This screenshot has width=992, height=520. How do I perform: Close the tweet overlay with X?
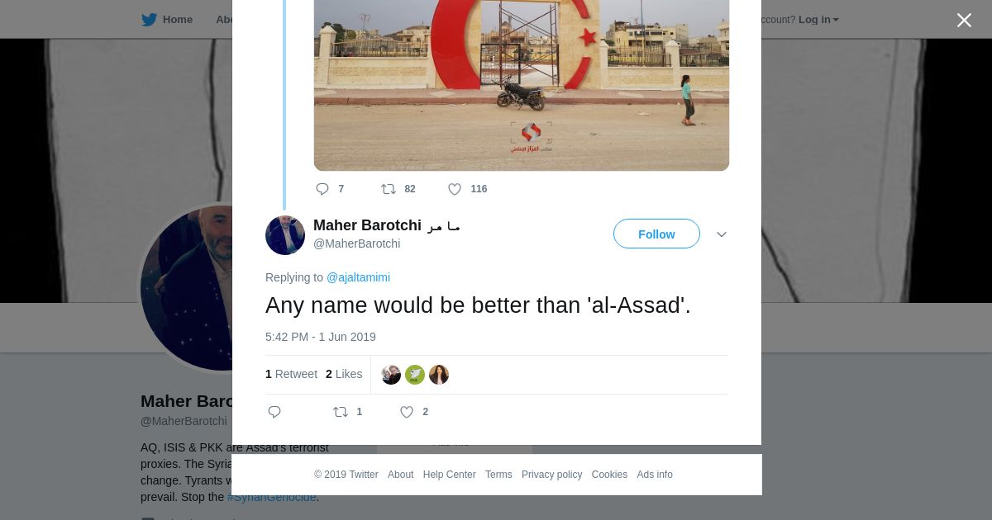(x=964, y=21)
